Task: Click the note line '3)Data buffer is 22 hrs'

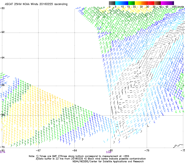Action: pyautogui.click(x=90, y=159)
